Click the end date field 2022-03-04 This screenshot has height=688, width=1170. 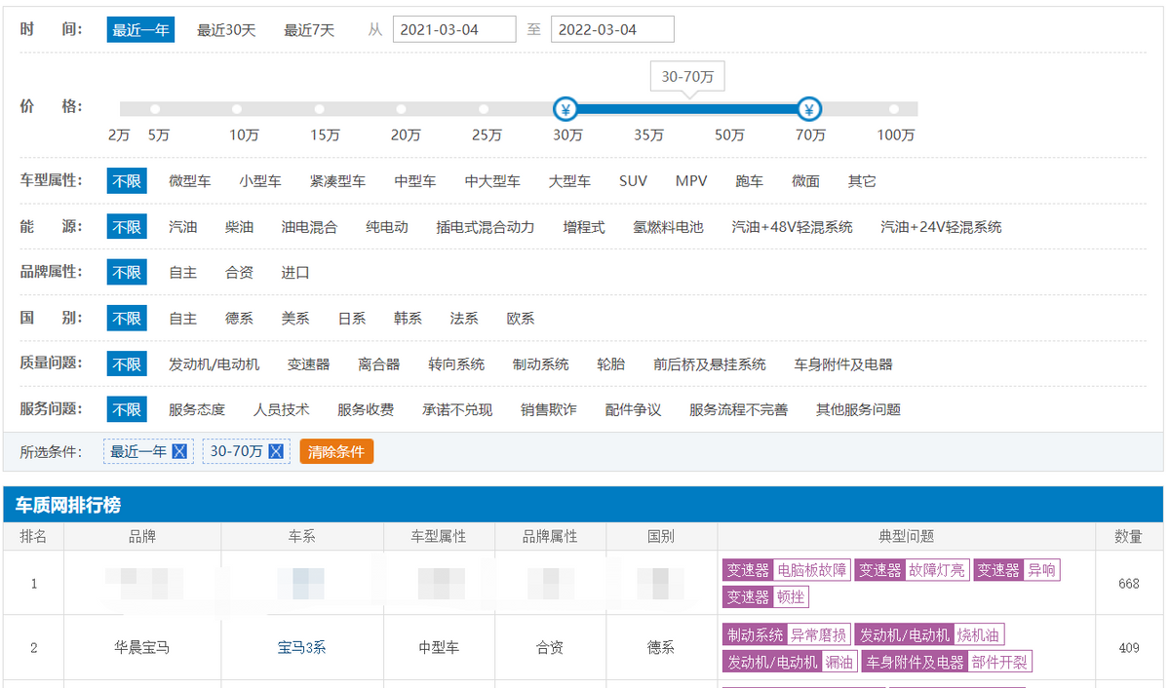pyautogui.click(x=612, y=29)
